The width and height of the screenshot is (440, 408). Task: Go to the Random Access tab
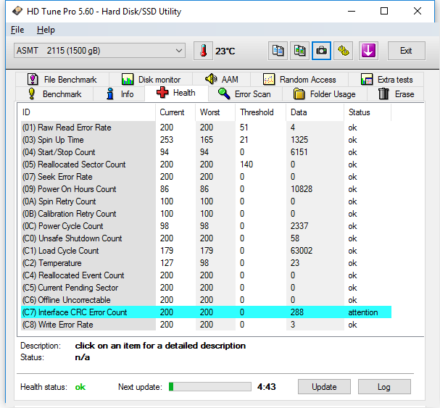[299, 80]
